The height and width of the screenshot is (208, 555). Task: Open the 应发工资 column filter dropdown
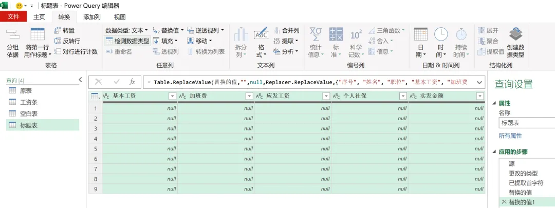pyautogui.click(x=326, y=96)
